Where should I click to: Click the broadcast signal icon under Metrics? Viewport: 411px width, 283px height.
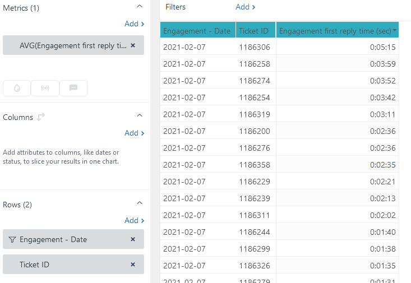[45, 88]
